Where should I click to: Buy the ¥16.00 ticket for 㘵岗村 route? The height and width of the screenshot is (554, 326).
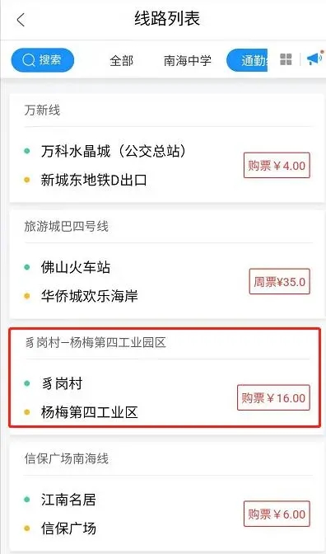pos(273,397)
